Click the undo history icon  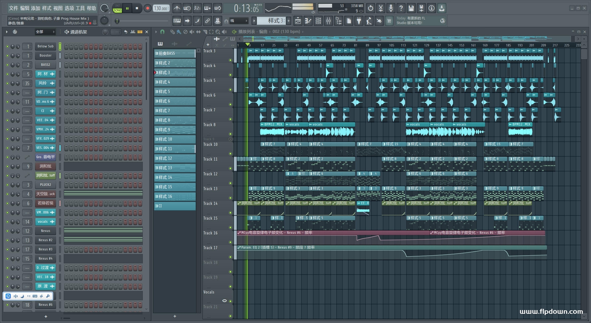coord(371,8)
